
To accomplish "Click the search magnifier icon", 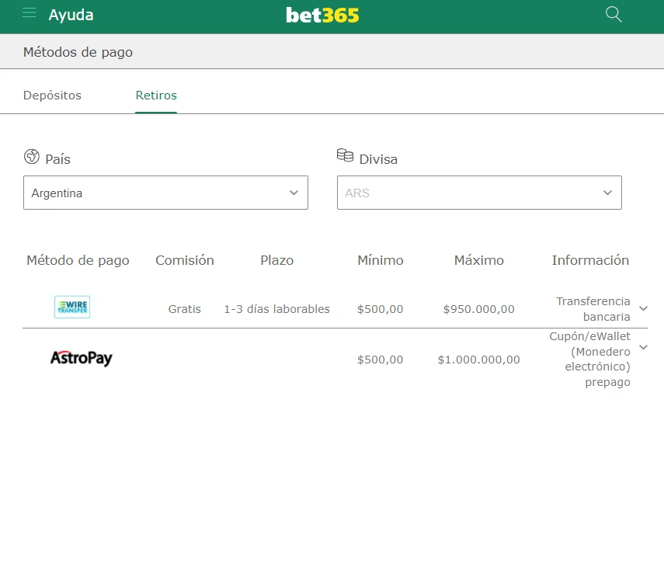I will pos(614,15).
